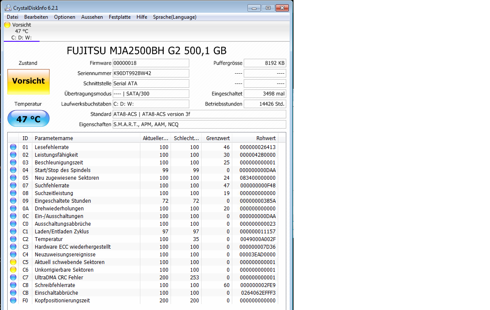Open the Festplatte menu
The height and width of the screenshot is (310, 490).
[x=120, y=17]
